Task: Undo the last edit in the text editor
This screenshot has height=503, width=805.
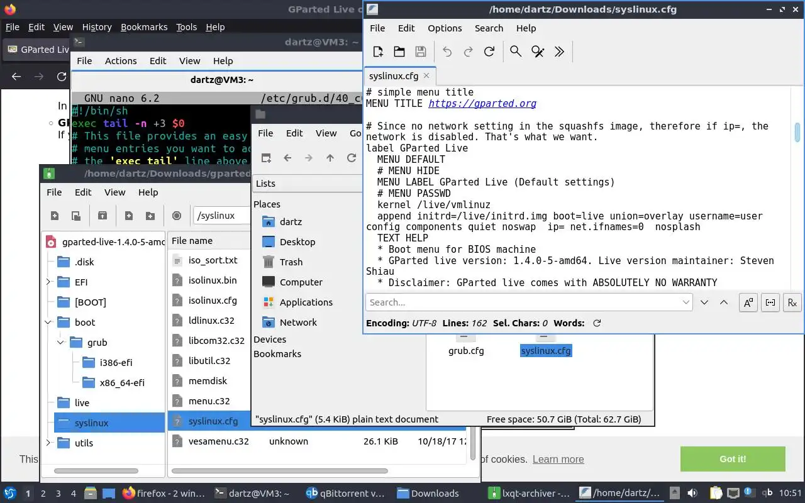Action: pos(447,52)
